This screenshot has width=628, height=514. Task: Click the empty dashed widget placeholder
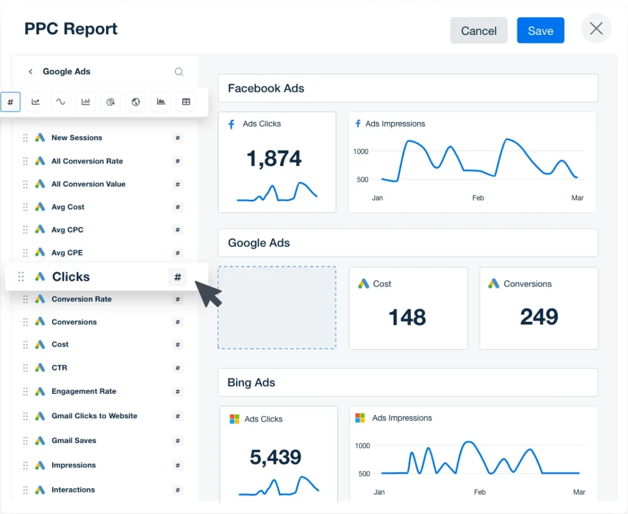pos(277,308)
